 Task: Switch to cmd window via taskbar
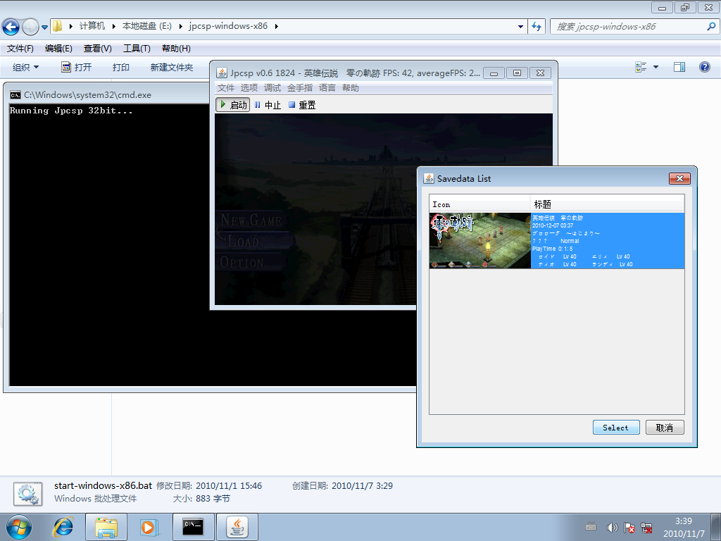(x=193, y=527)
